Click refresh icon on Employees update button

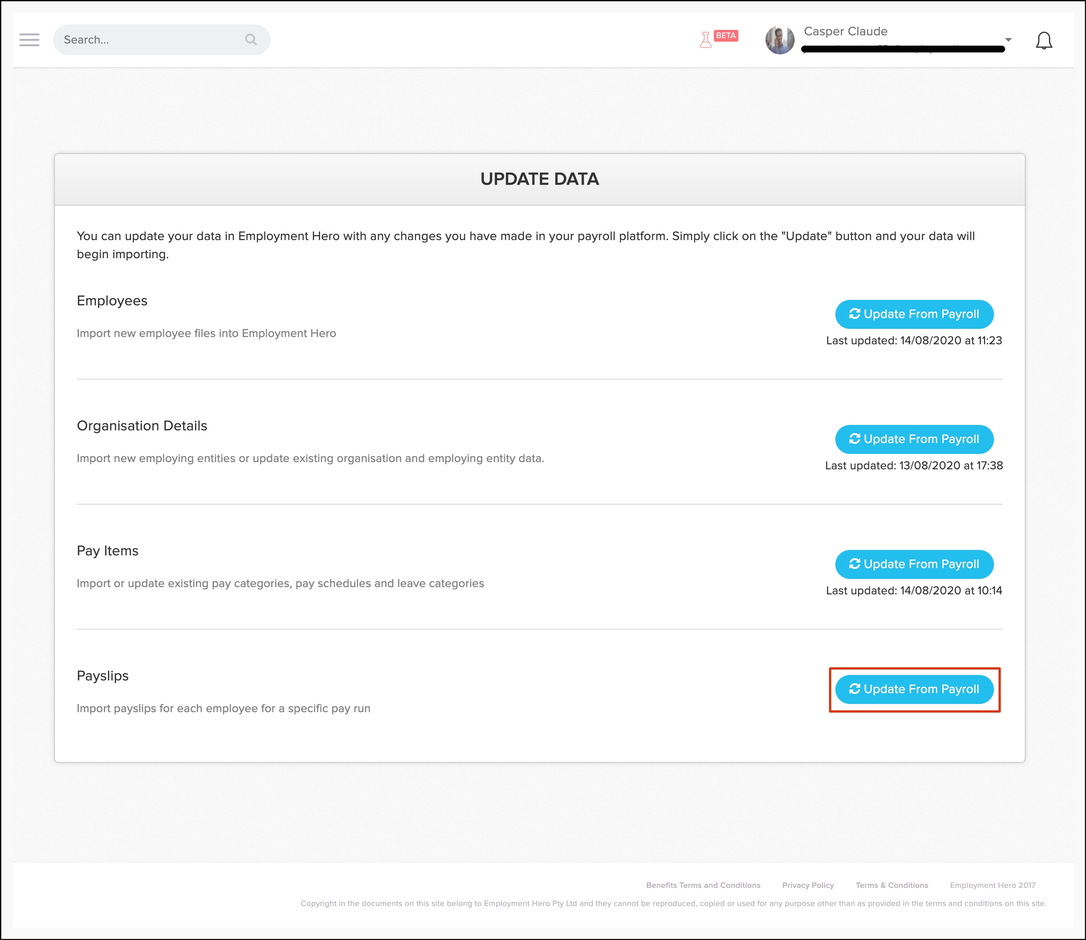pos(854,313)
